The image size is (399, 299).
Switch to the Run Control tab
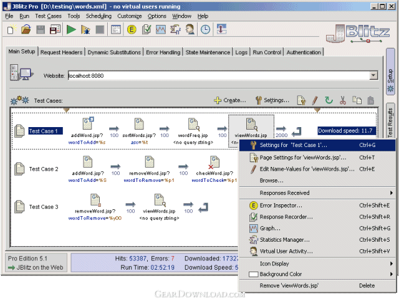267,52
